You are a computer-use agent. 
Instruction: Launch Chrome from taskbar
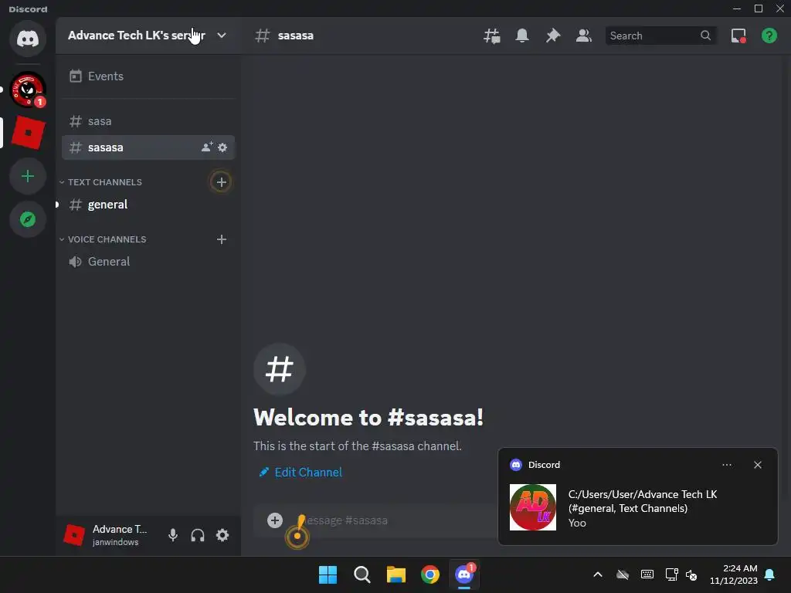click(x=430, y=574)
